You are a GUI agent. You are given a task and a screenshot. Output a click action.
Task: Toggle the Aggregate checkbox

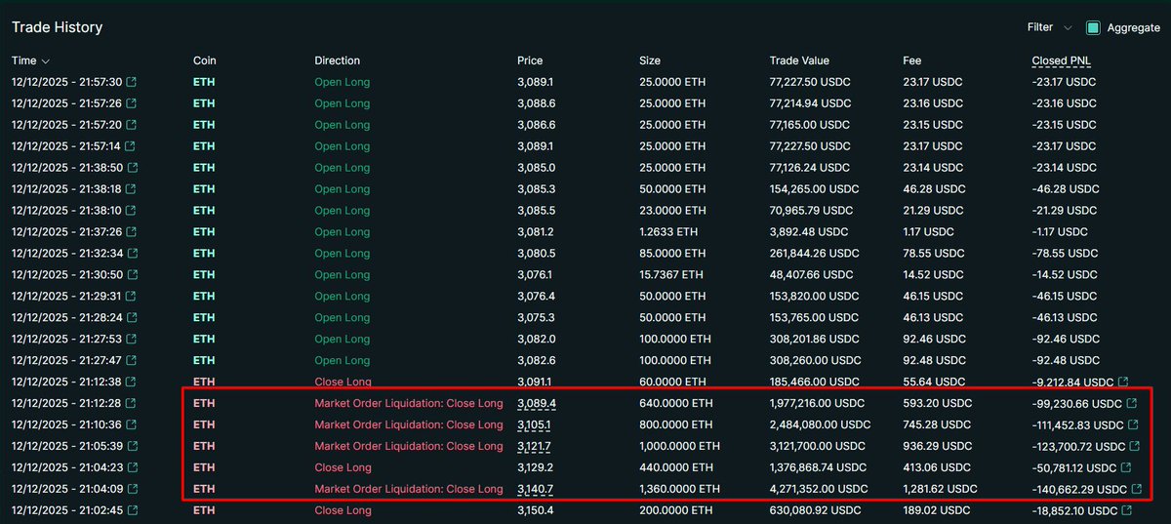click(x=1093, y=28)
